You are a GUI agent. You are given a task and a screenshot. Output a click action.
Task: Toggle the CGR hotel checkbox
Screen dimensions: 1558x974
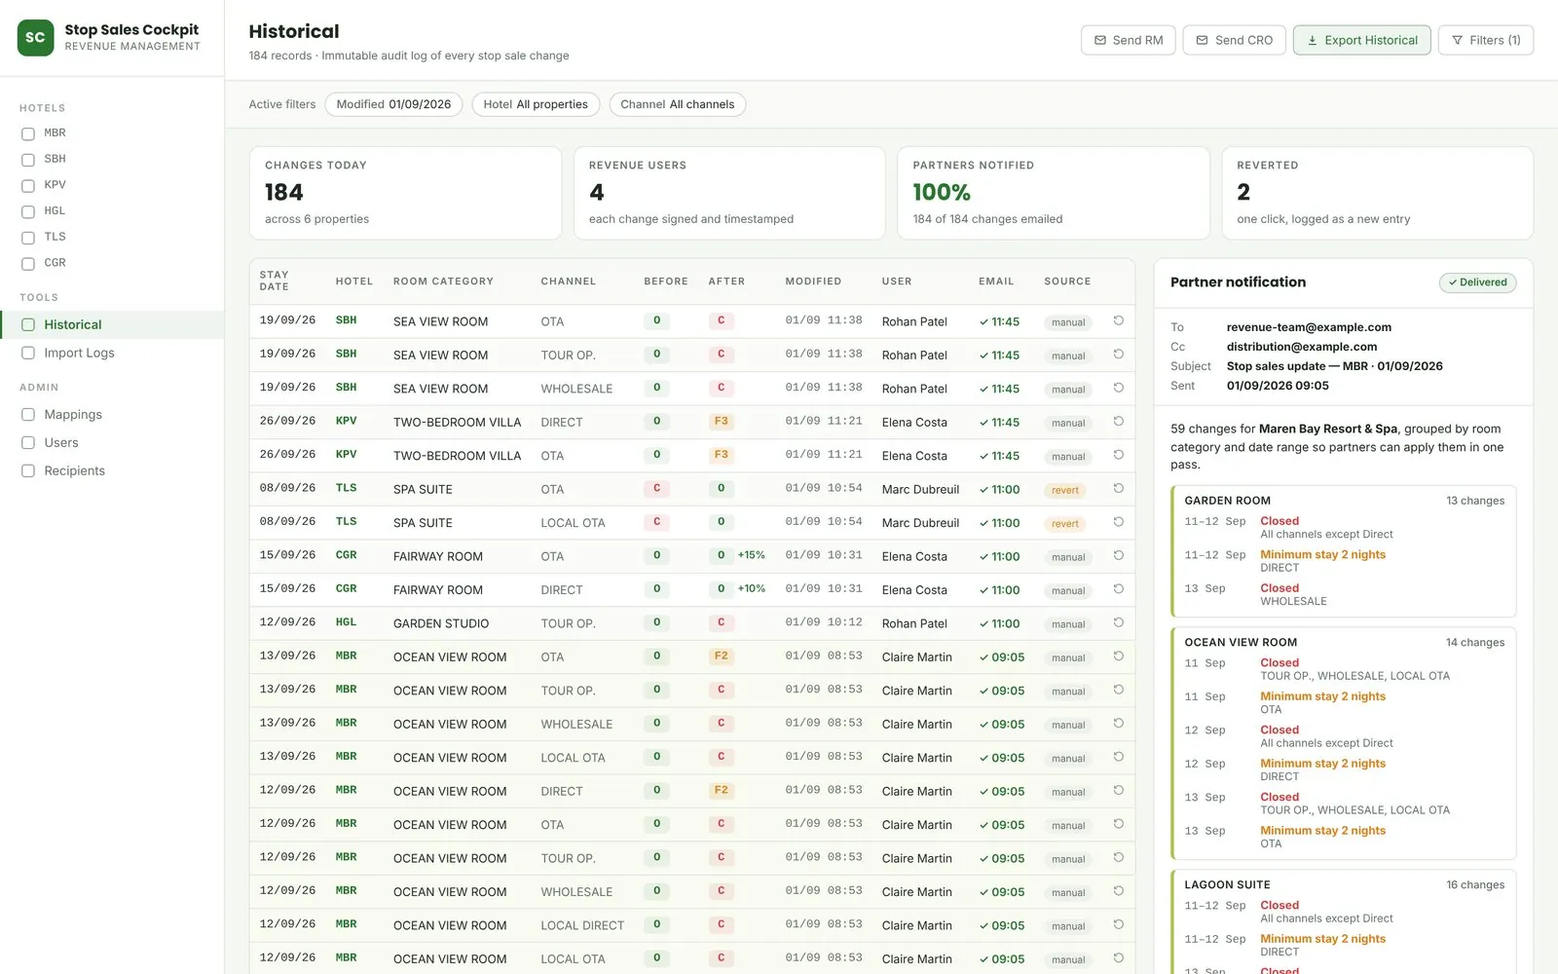tap(28, 263)
